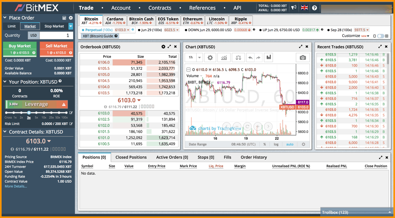The image size is (395, 218).
Task: Toggle auto scale on chart
Action: click(x=290, y=144)
